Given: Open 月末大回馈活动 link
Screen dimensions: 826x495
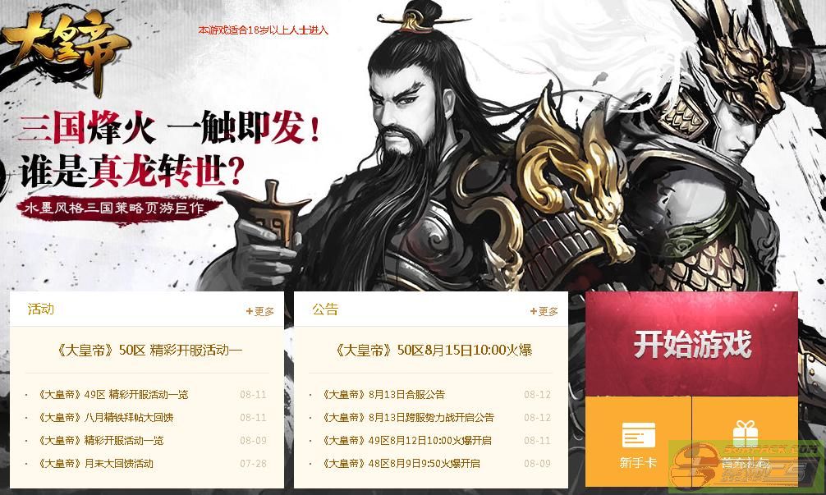Looking at the screenshot, I should (95, 464).
